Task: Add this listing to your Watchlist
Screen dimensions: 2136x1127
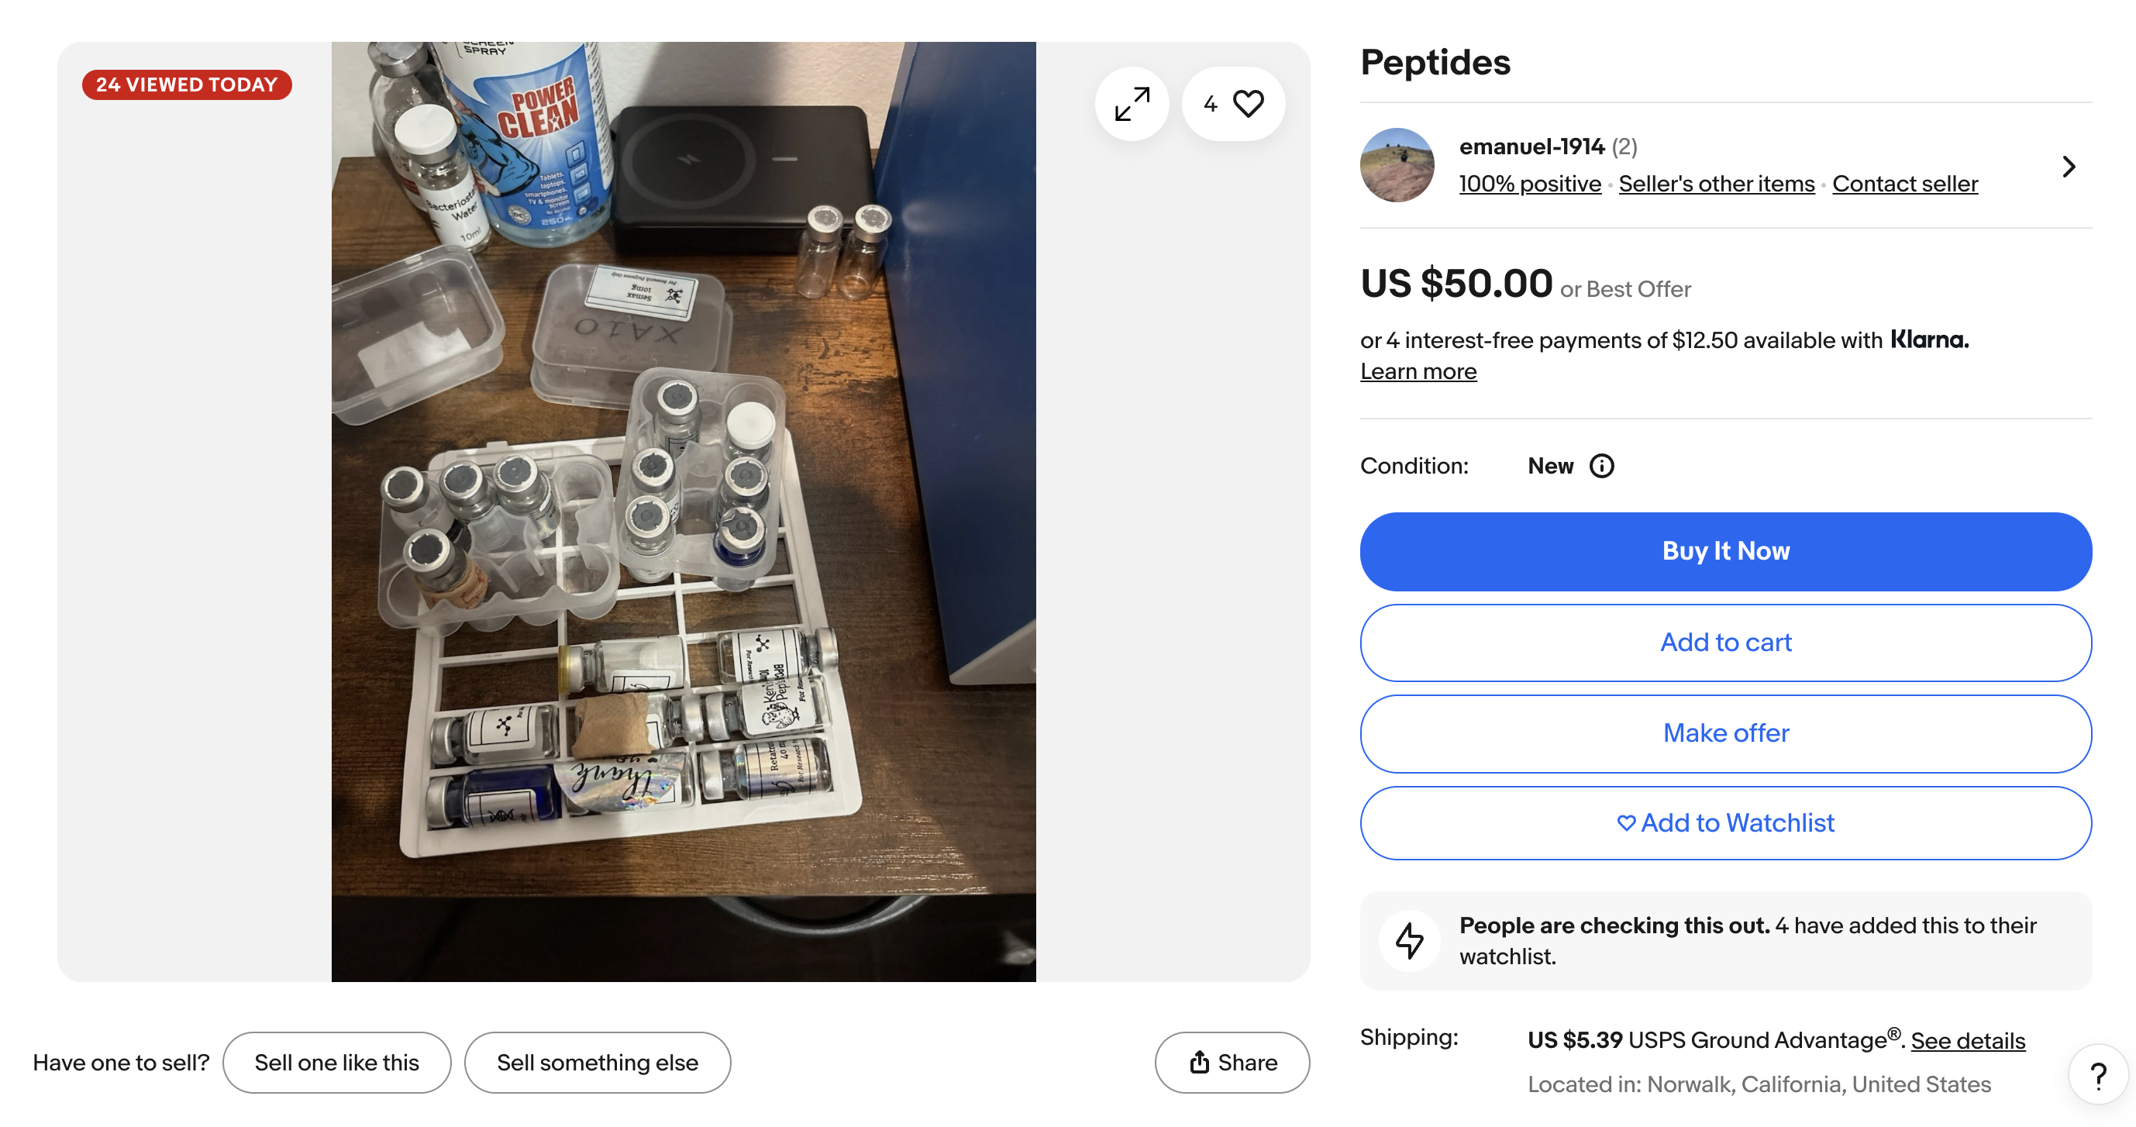Action: point(1725,822)
